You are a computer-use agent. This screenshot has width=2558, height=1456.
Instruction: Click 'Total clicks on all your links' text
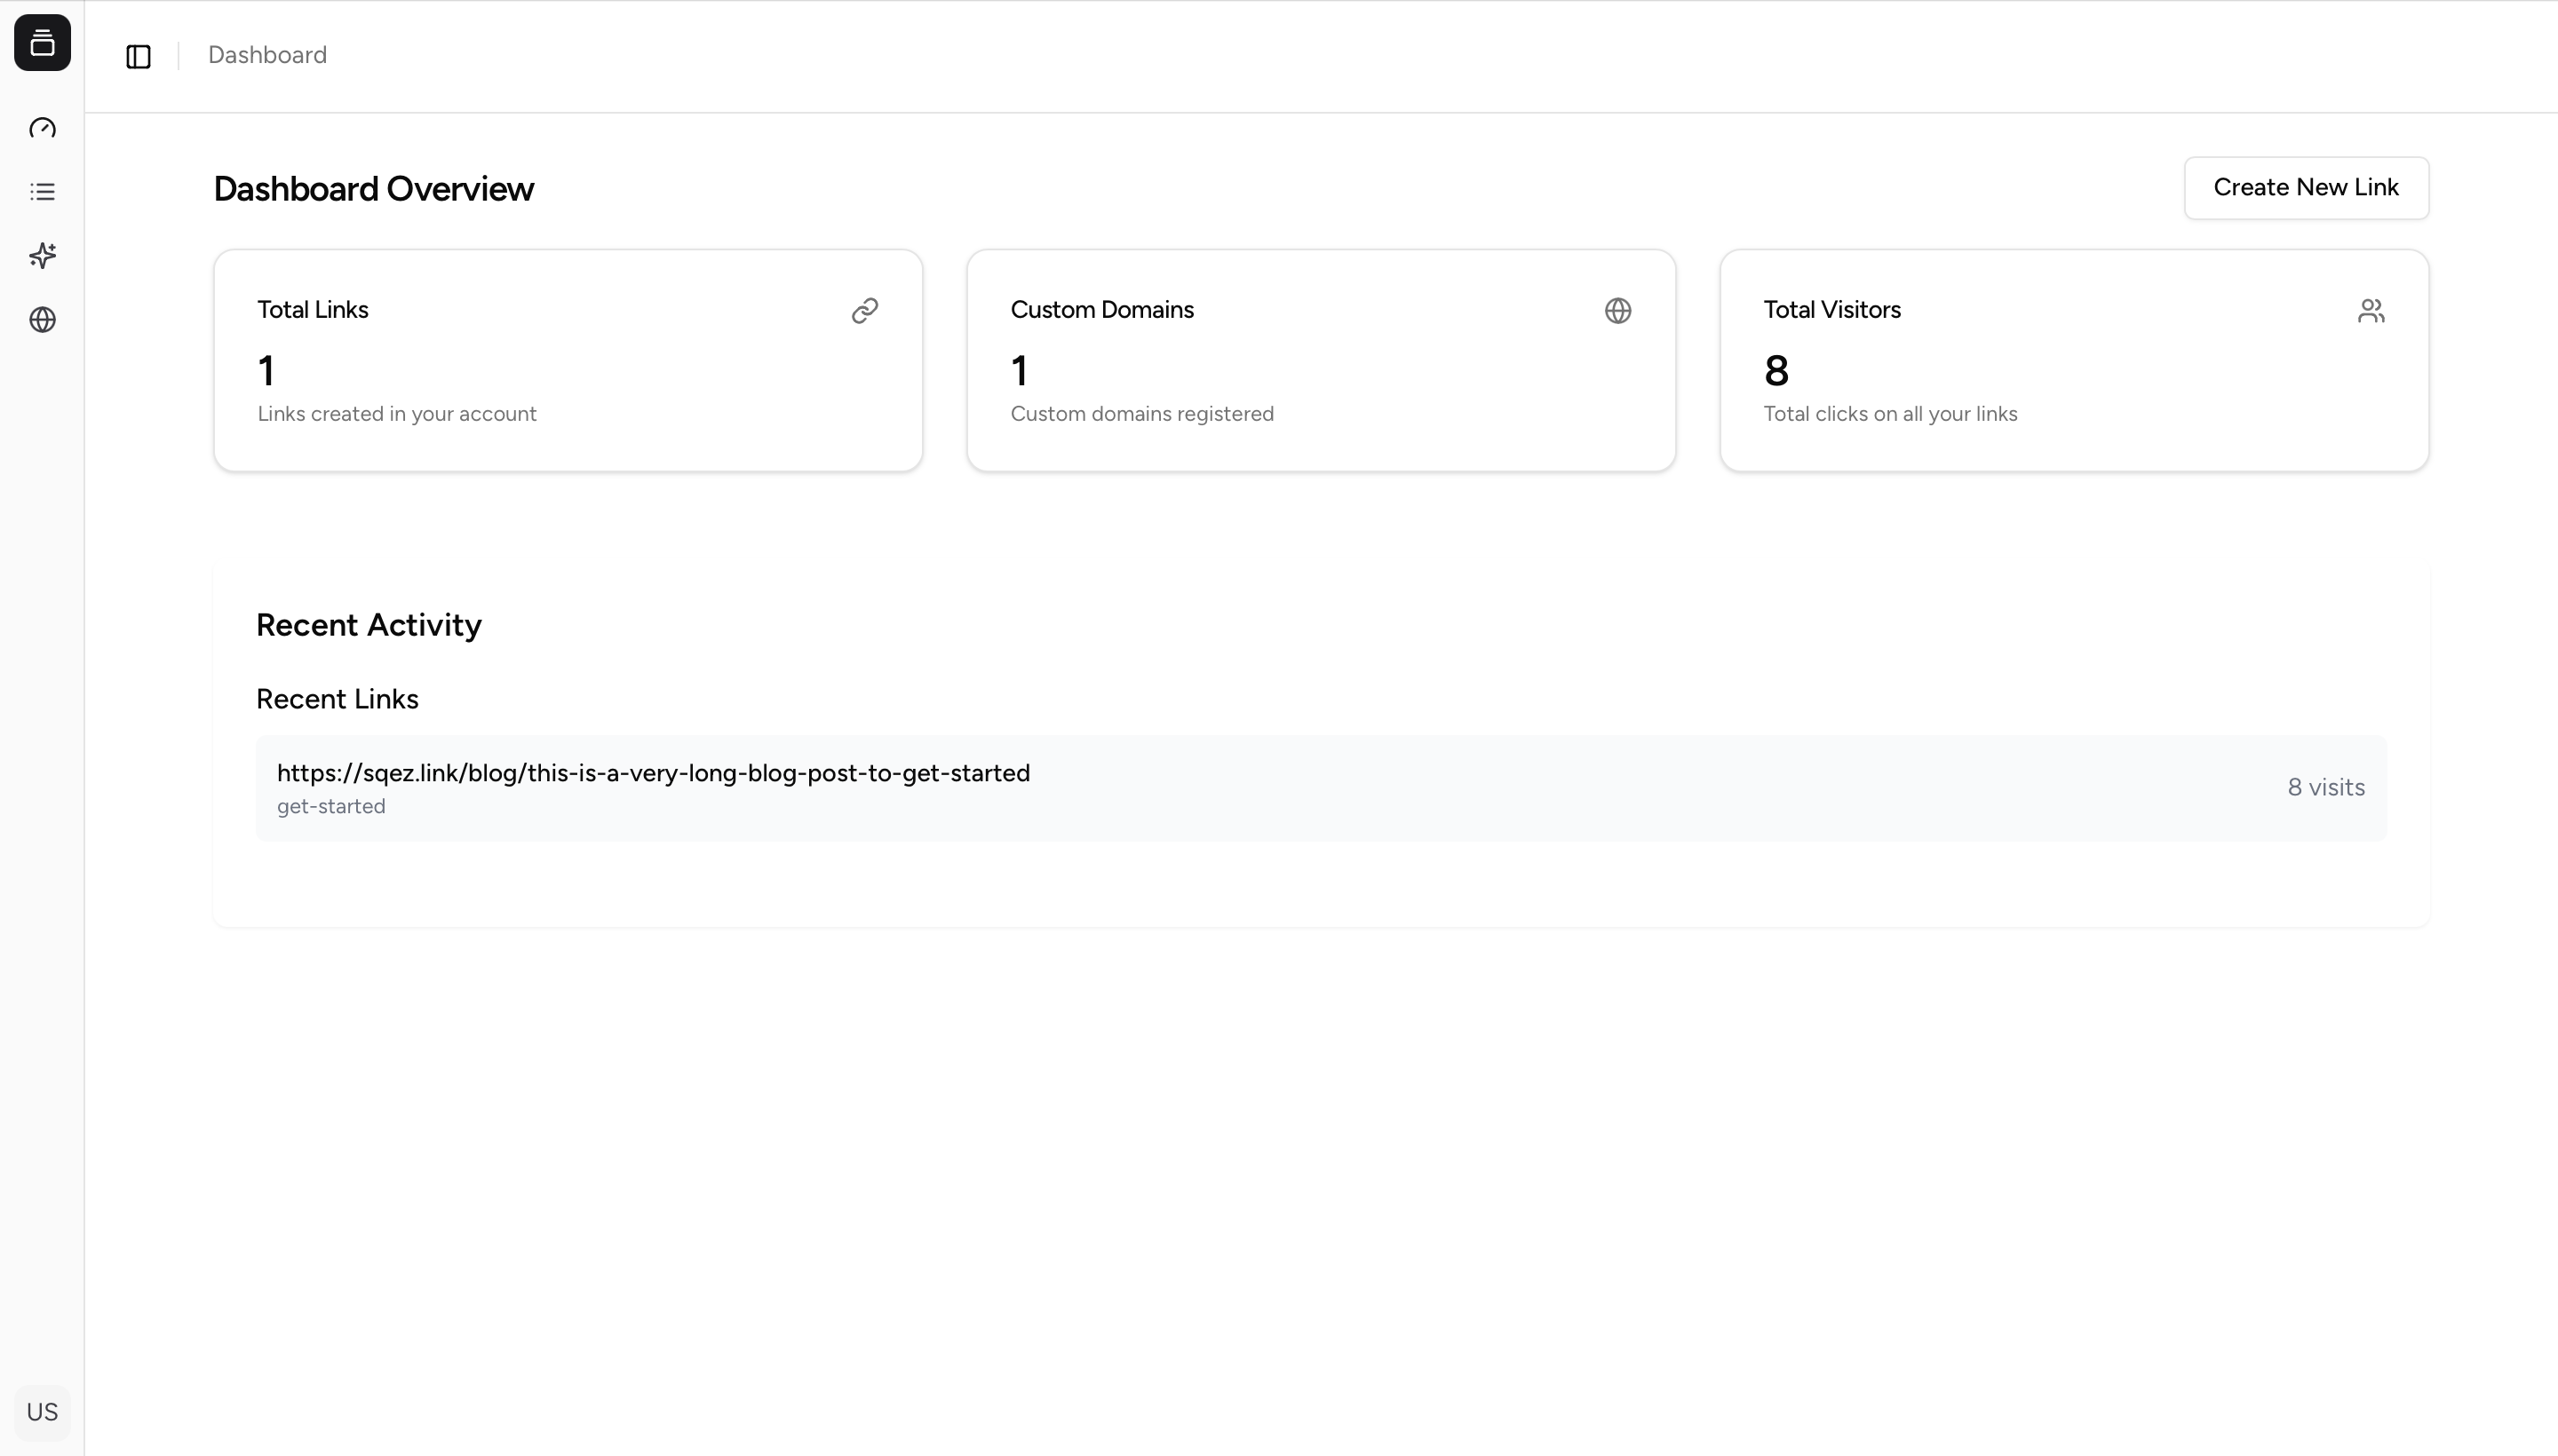click(1890, 414)
